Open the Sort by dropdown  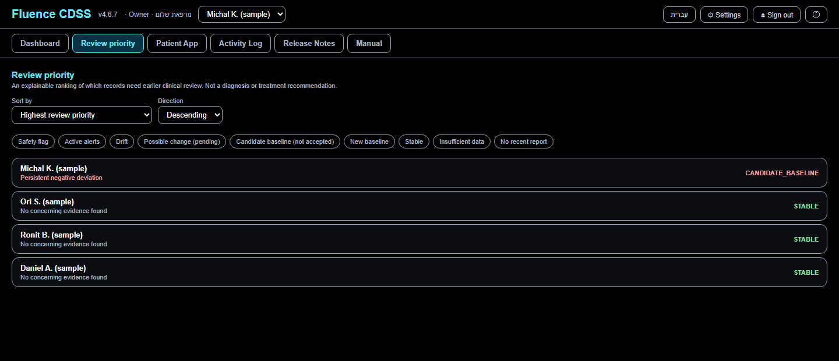[82, 115]
